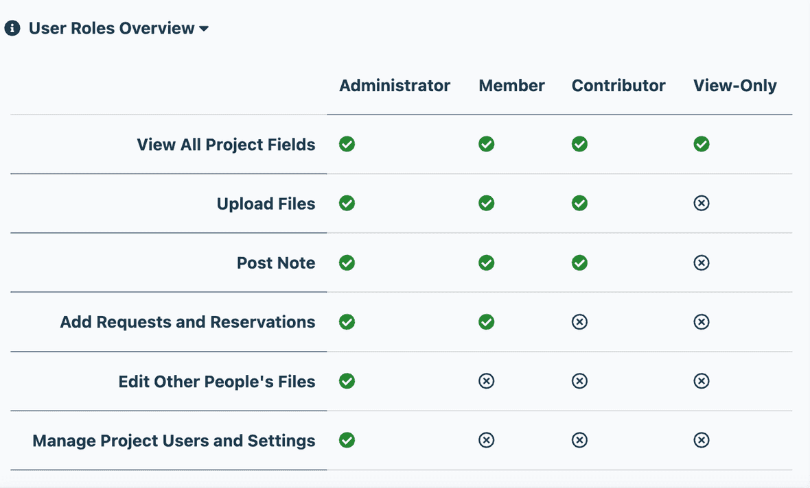Open the Add Requests and Reservations row label

(187, 321)
